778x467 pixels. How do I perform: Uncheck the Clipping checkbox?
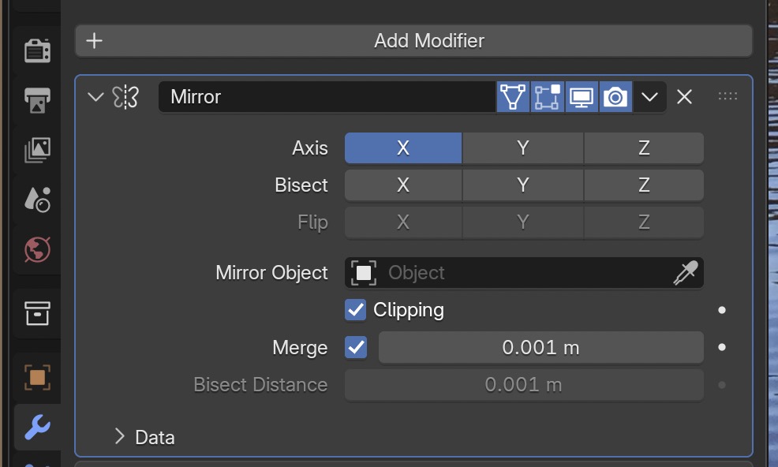tap(356, 310)
